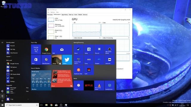Click the user account icon in Start menu

pyautogui.click(x=2, y=91)
